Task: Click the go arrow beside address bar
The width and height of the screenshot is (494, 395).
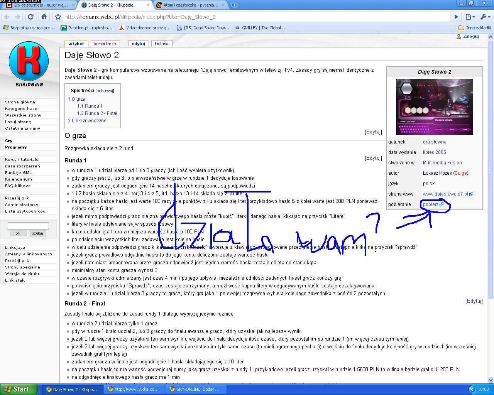Action: (x=456, y=17)
